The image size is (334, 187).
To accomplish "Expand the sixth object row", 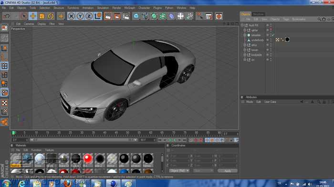I will pos(245,50).
